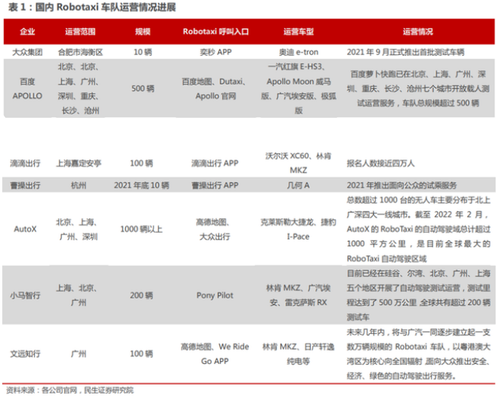Click the '奥迪 e-tron' cell
Screen dimensions: 499x398
pyautogui.click(x=299, y=52)
